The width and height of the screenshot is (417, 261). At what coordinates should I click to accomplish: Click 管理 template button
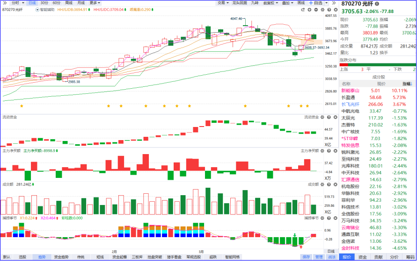click(319, 257)
